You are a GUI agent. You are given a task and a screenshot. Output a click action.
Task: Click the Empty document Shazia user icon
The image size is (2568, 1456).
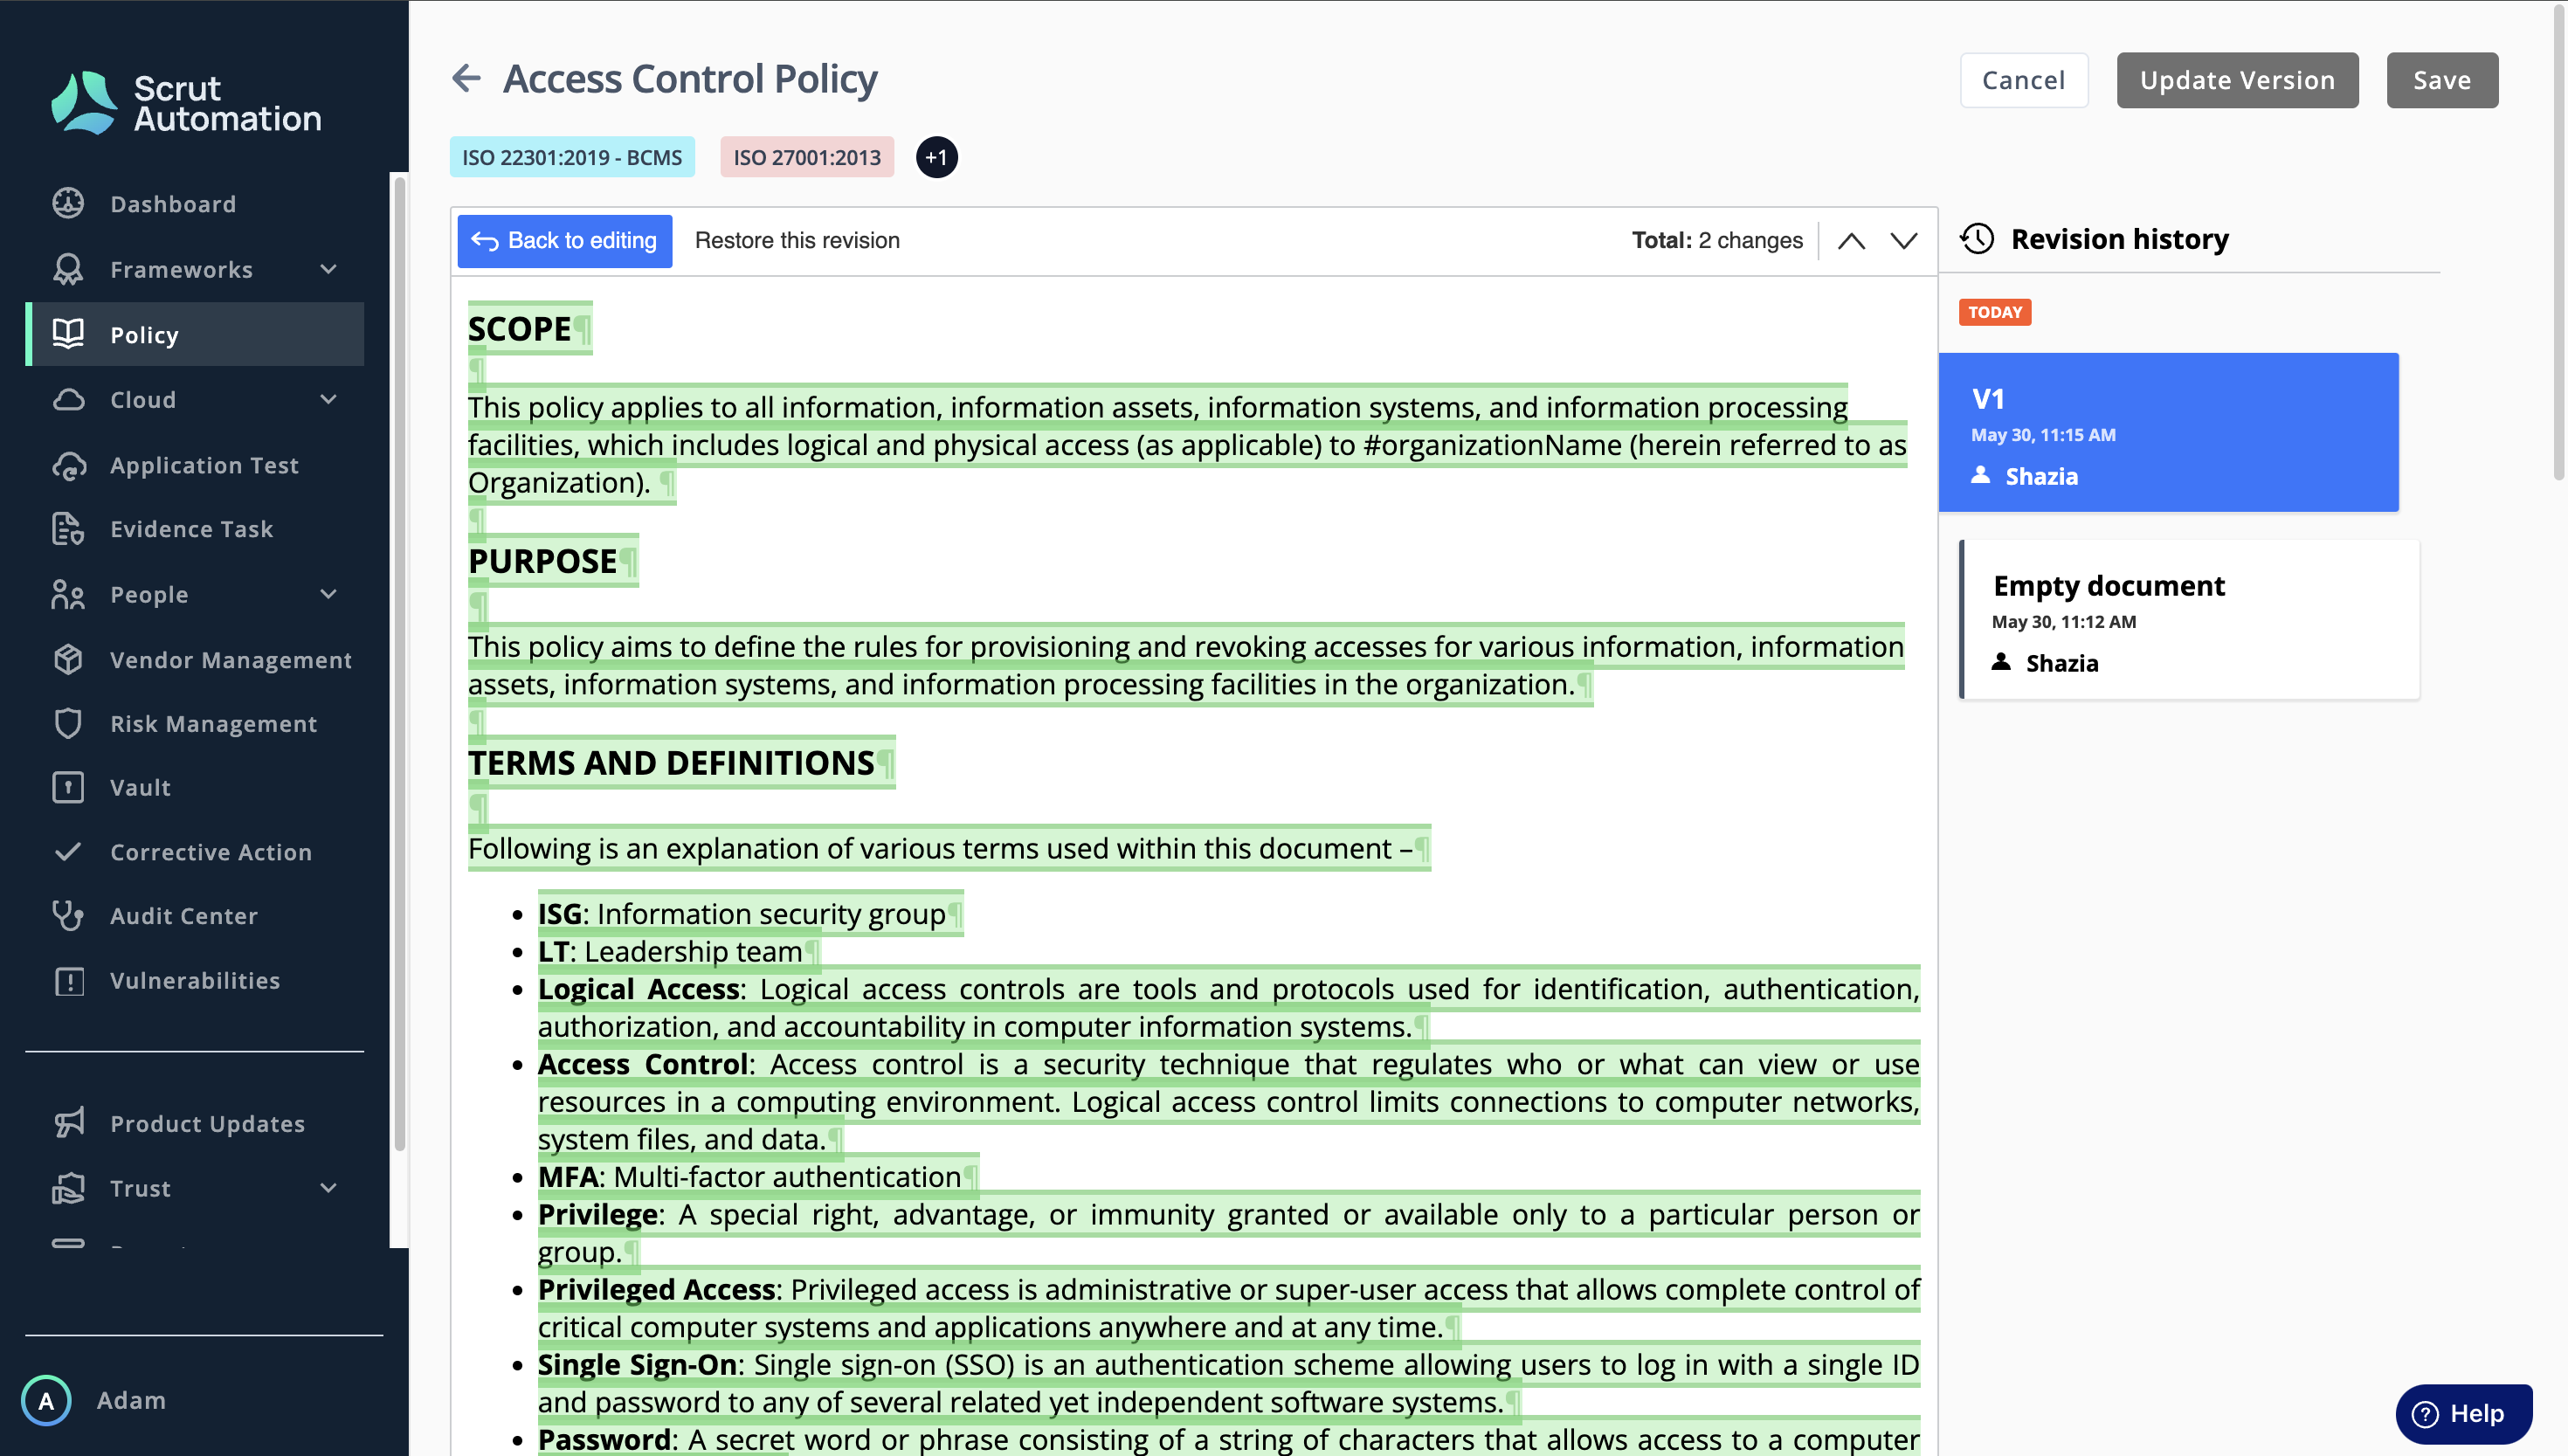pyautogui.click(x=2001, y=662)
